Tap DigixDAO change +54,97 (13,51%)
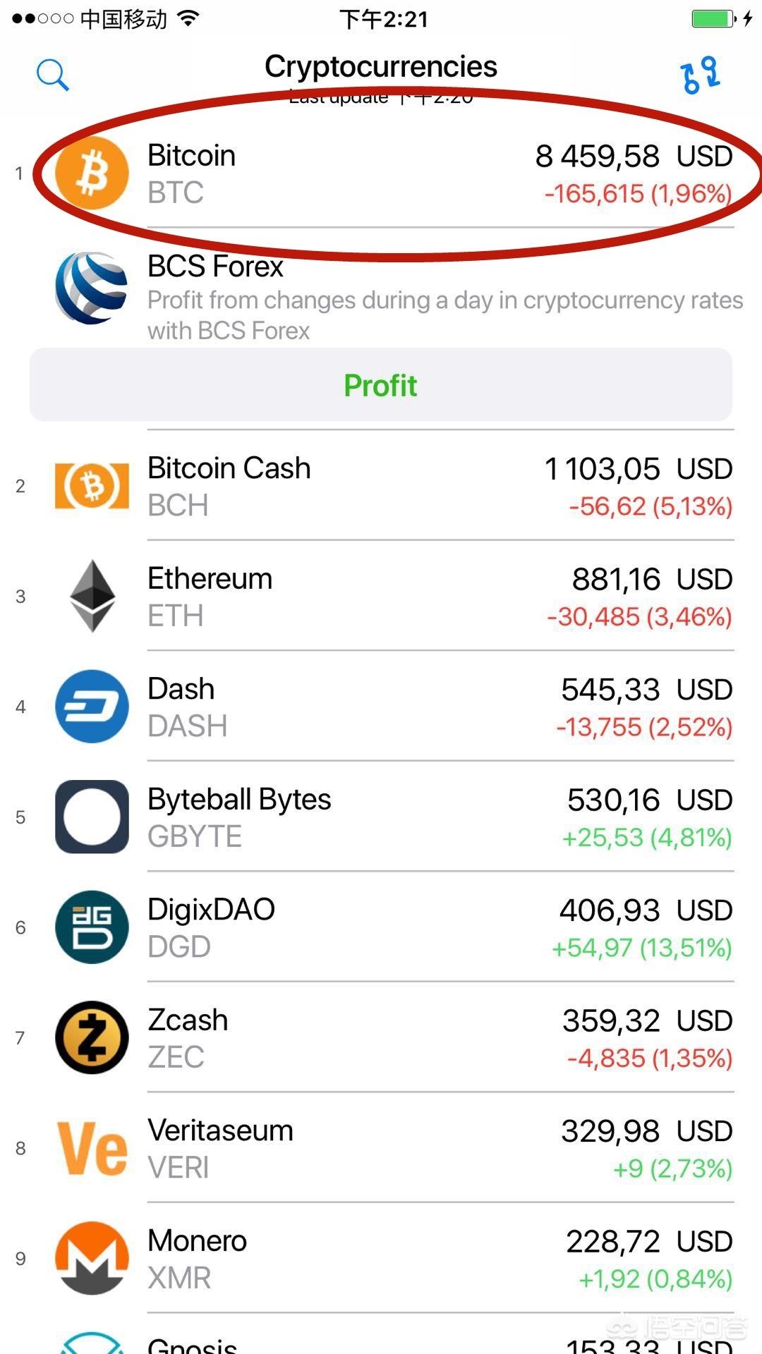 tap(641, 949)
